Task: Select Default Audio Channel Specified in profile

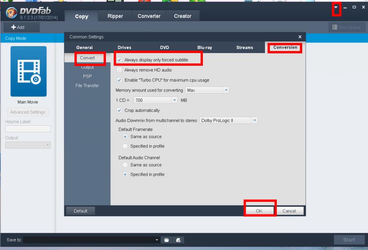Action: click(125, 174)
